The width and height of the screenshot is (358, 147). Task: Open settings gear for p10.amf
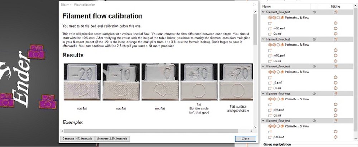(x=335, y=110)
